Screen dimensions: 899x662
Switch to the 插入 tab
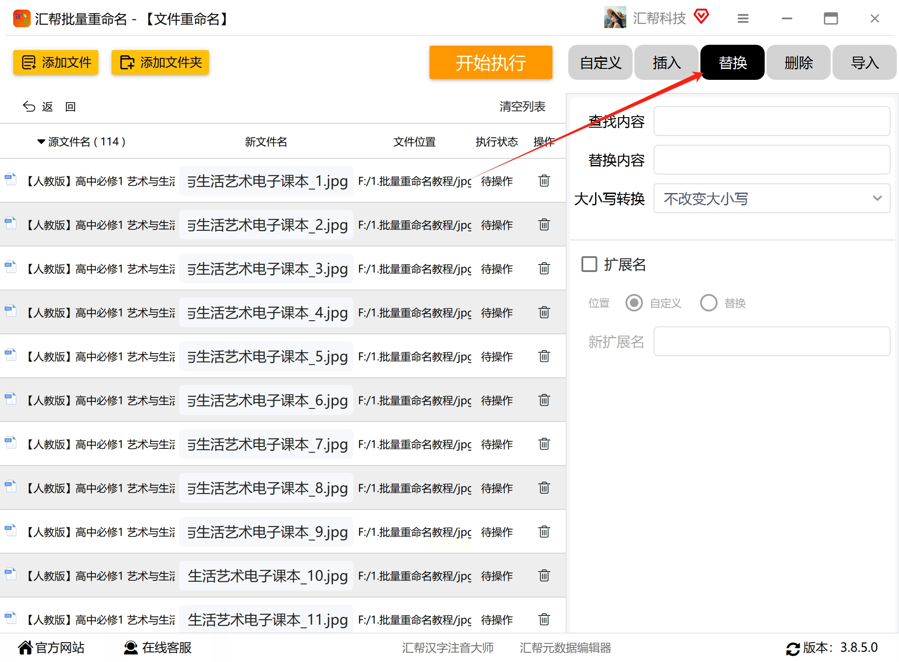coord(666,63)
